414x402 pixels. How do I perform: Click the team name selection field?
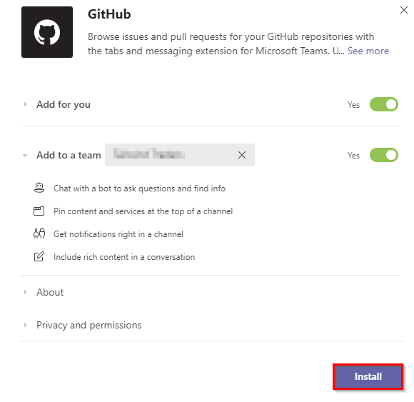pos(180,155)
